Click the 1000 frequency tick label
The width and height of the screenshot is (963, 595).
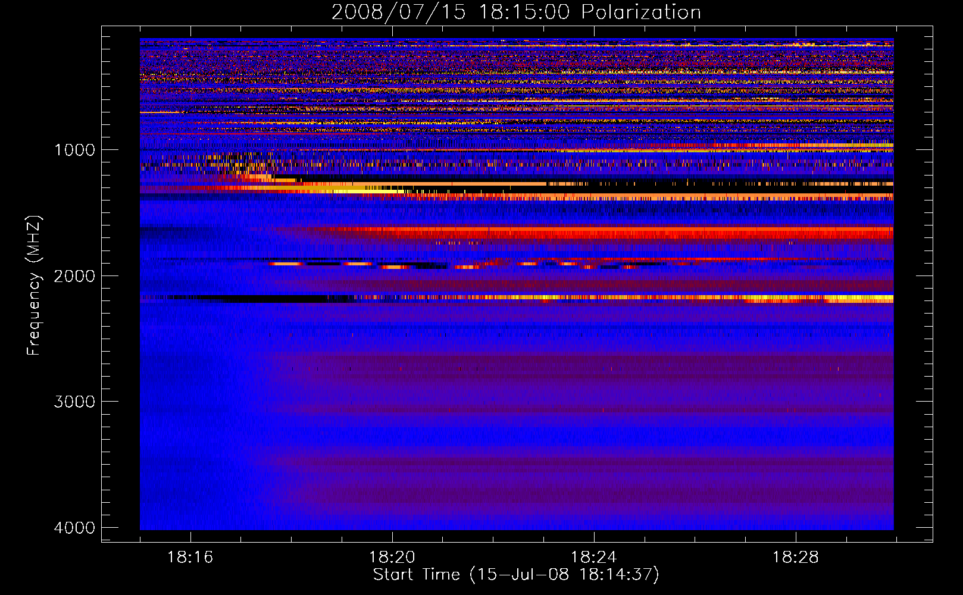coord(74,149)
